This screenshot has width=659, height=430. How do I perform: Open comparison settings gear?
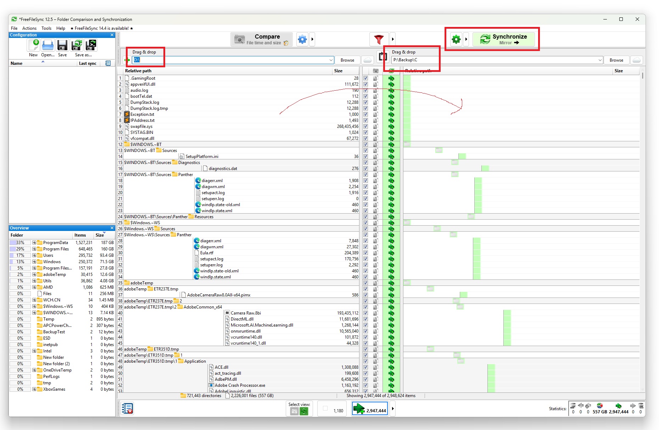(302, 39)
